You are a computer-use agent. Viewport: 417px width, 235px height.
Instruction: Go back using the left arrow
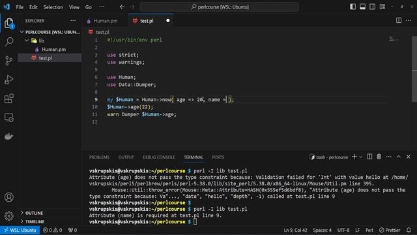point(122,7)
